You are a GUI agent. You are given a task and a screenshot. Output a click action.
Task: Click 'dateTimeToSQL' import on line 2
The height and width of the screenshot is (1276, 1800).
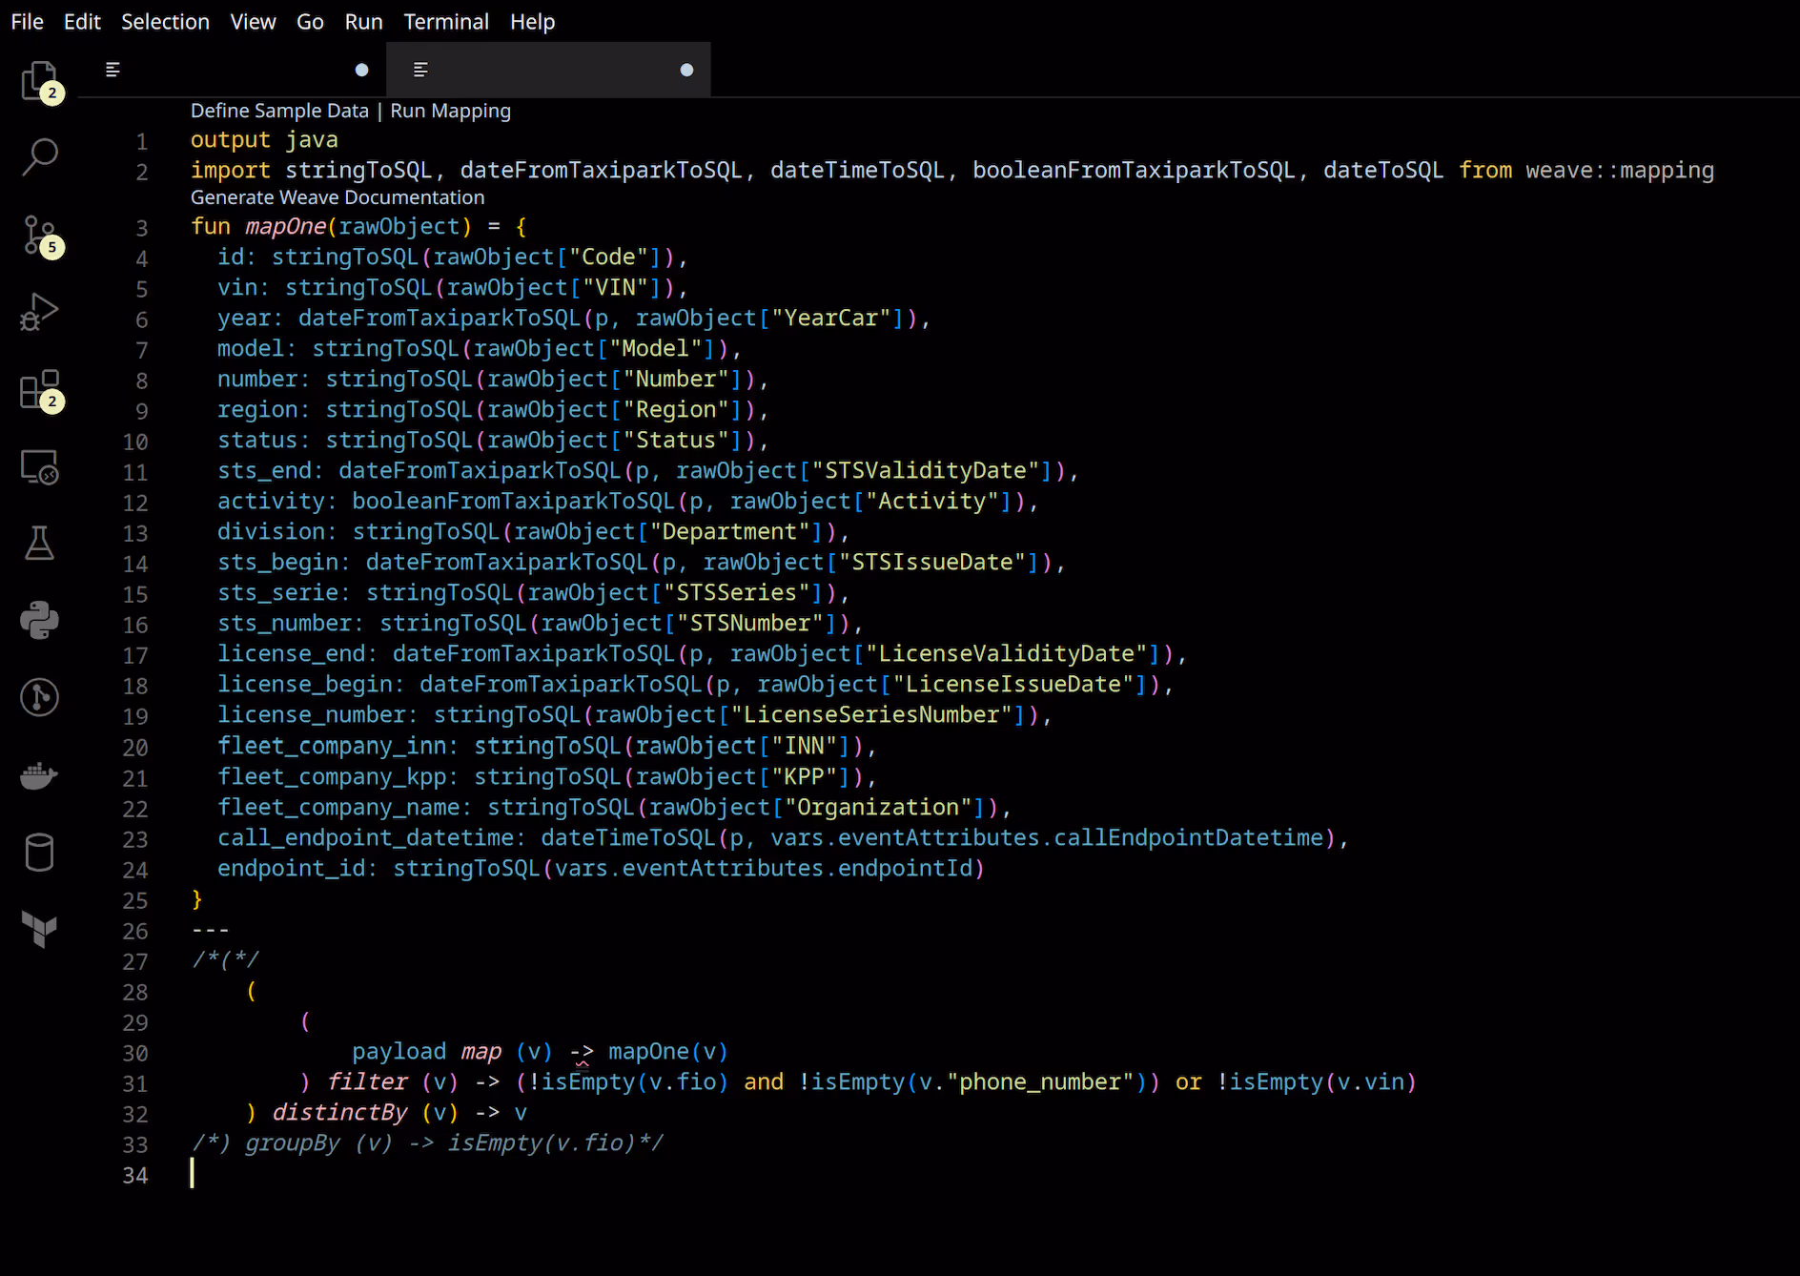[857, 170]
